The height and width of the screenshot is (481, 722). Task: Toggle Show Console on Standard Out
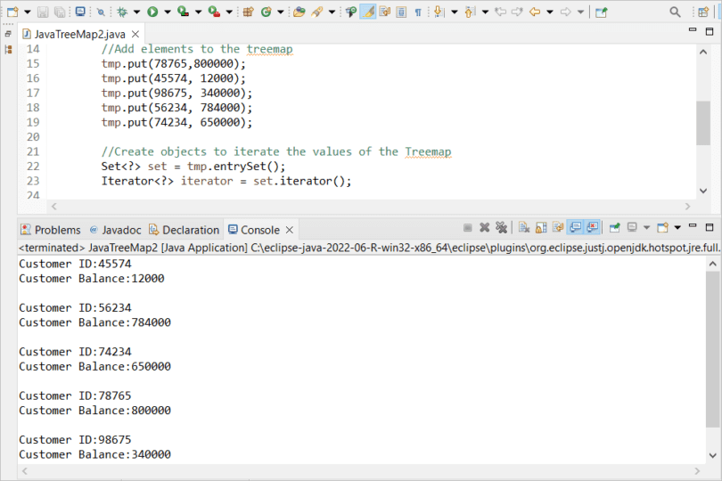coord(575,227)
